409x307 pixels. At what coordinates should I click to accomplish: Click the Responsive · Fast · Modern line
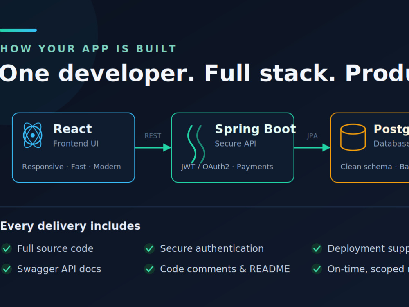72,167
